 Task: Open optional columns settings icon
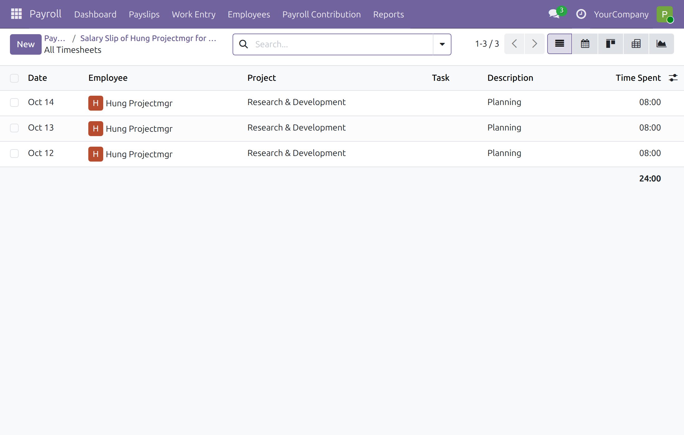click(x=673, y=78)
